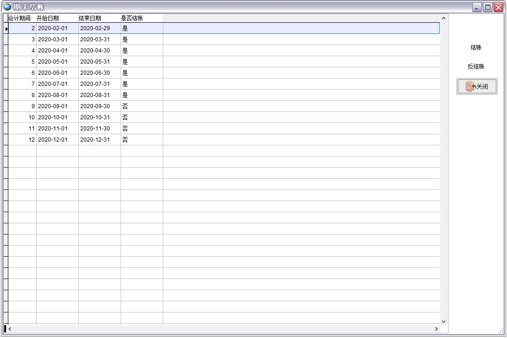
Task: Click the 反结账 button
Action: [x=476, y=66]
